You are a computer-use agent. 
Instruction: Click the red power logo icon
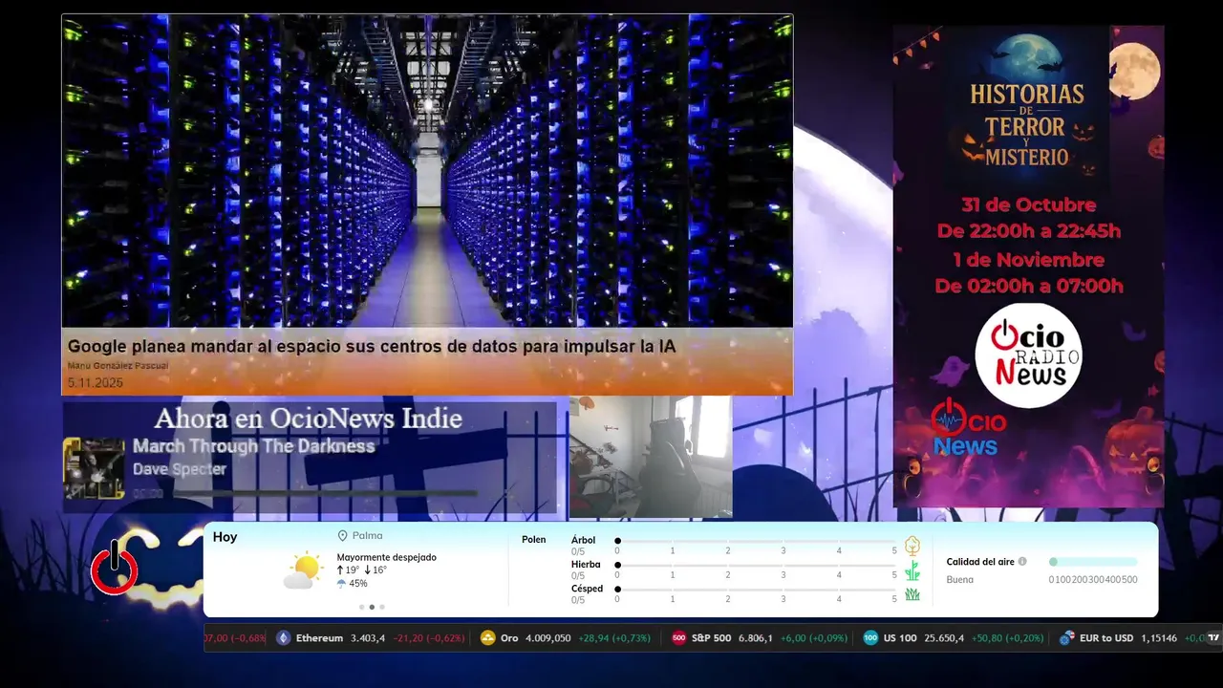tap(115, 568)
